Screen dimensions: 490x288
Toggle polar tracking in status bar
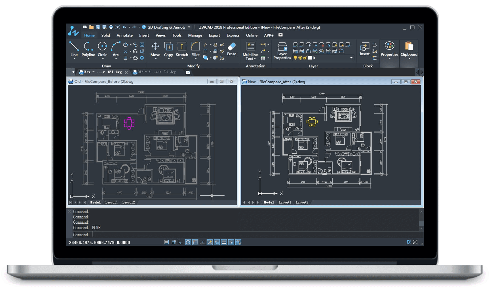[x=188, y=242]
